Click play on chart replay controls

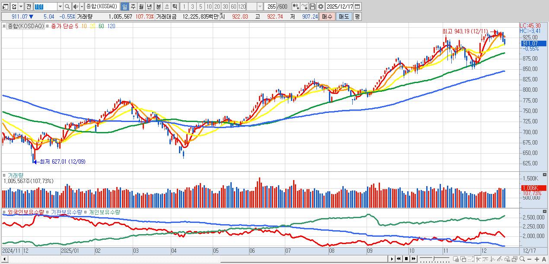coord(392,259)
